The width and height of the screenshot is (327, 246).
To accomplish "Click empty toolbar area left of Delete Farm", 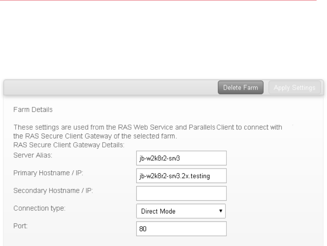I will pyautogui.click(x=104, y=88).
